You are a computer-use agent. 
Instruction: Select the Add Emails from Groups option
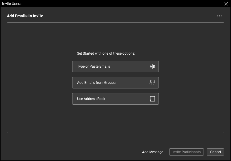point(115,83)
